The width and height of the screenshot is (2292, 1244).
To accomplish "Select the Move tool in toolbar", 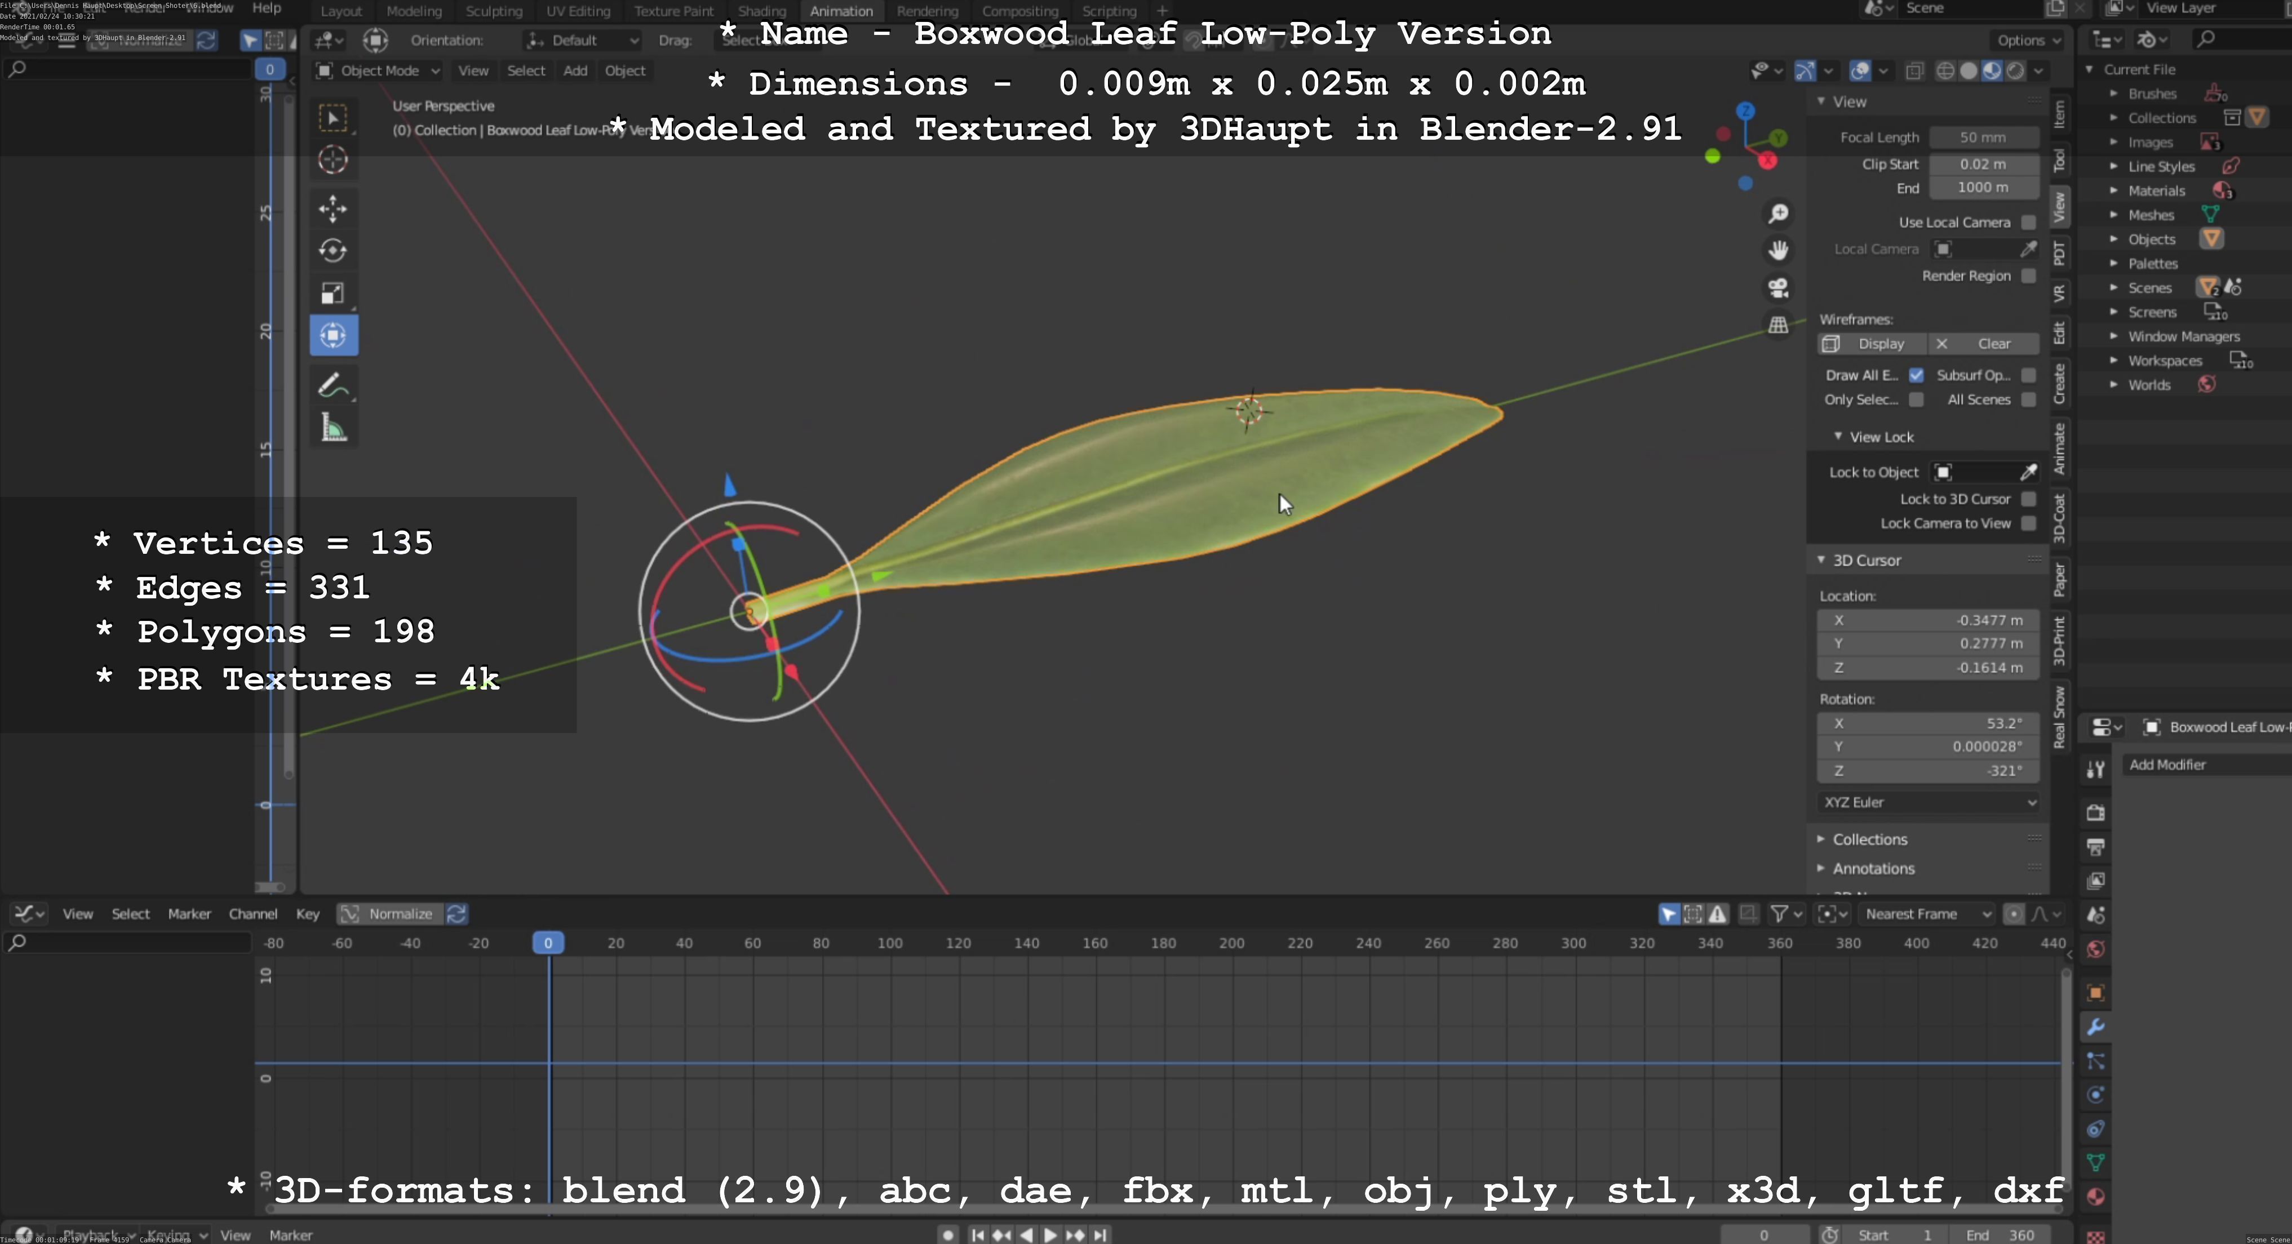I will click(333, 209).
